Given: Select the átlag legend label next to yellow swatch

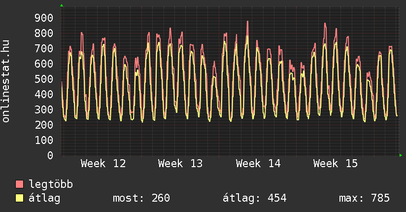Looking at the screenshot, I should click(44, 198).
